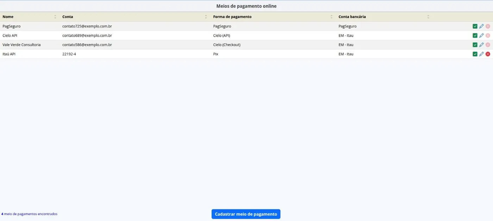Viewport: 493px width, 221px height.
Task: Toggle the green check for Cielo API row
Action: coord(475,35)
